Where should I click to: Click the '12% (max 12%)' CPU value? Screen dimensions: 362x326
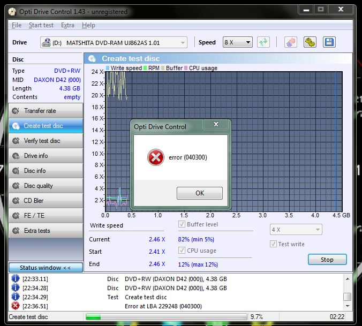pos(198,264)
